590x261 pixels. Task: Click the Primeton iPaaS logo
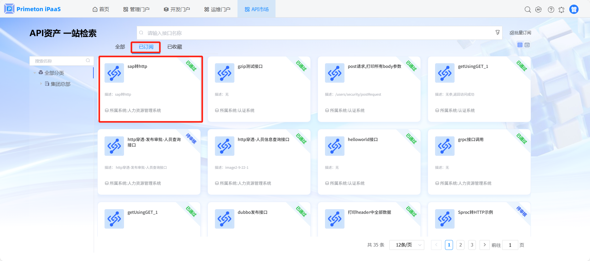(x=32, y=9)
